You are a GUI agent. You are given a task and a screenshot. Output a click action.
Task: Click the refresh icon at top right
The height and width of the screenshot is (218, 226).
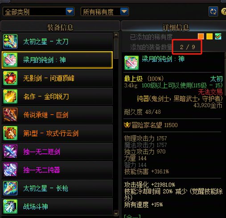click(x=213, y=12)
